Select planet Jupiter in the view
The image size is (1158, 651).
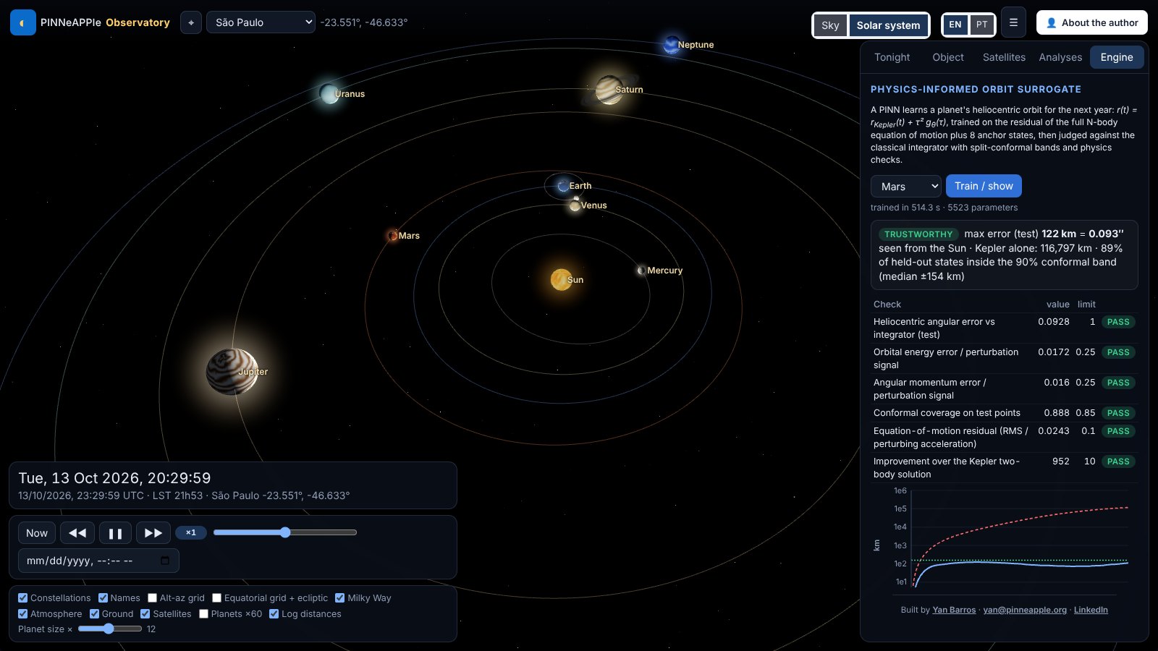[x=232, y=372]
